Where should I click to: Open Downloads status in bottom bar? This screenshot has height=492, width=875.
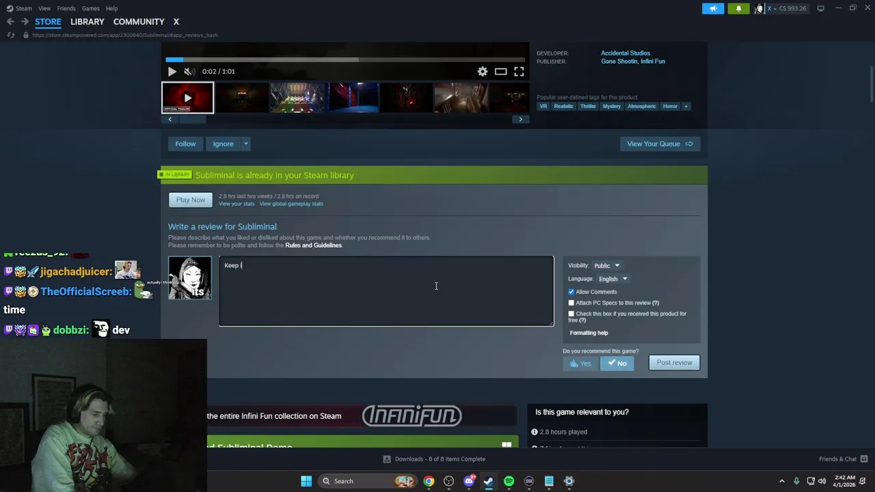434,459
